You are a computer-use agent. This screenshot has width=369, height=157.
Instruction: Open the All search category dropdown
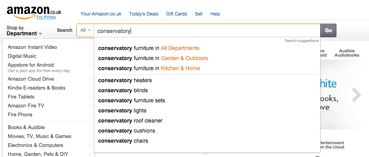[85, 30]
